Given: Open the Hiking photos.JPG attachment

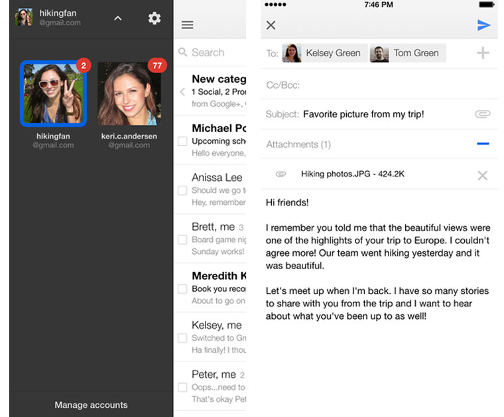Looking at the screenshot, I should pyautogui.click(x=353, y=174).
